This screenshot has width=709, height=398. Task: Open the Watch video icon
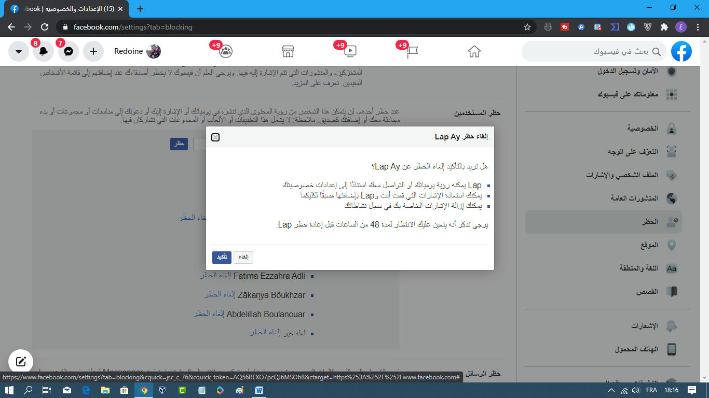[350, 51]
